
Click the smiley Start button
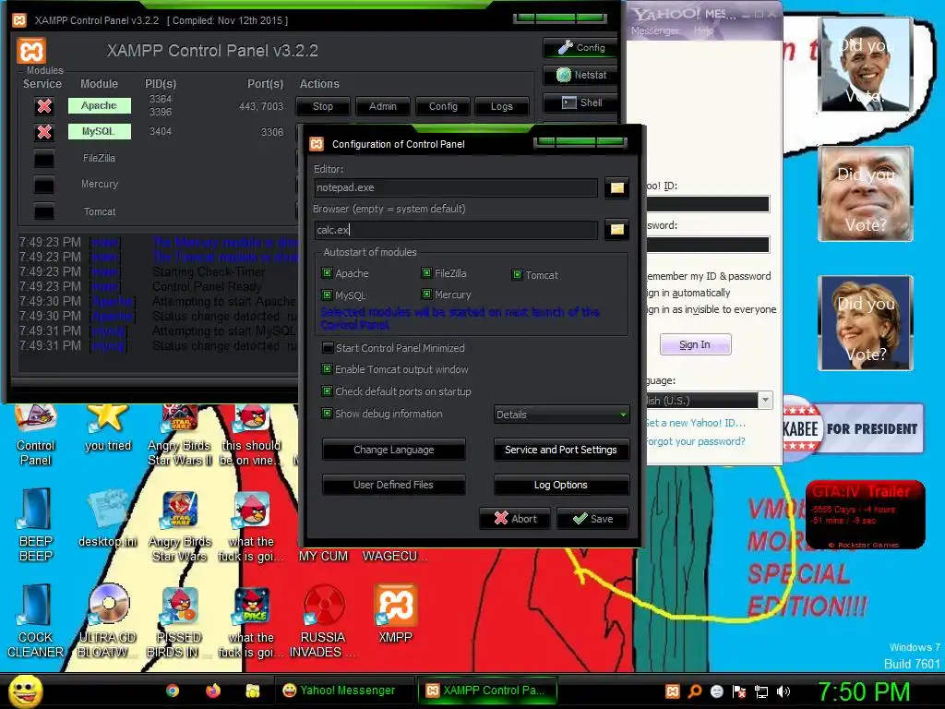click(25, 691)
